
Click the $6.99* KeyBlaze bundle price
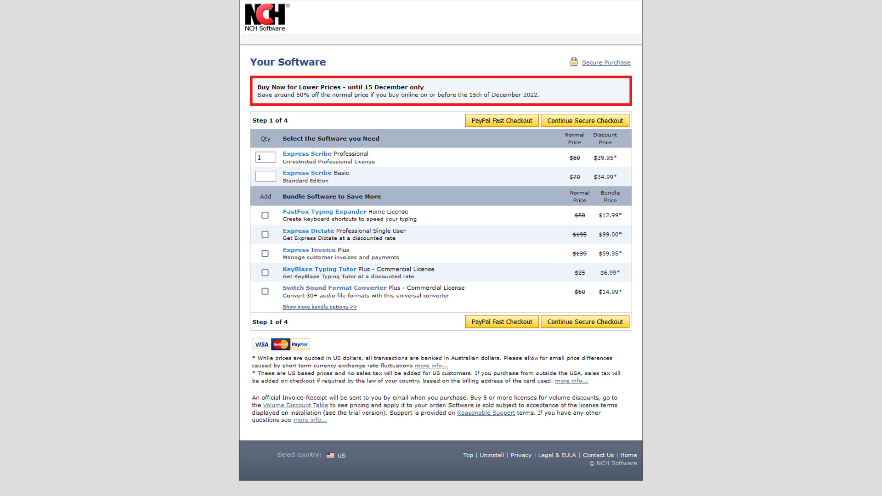610,273
